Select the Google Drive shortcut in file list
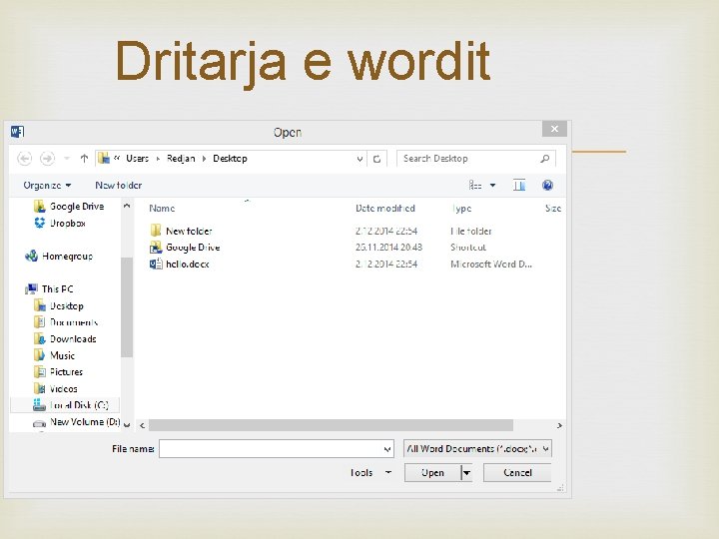Image resolution: width=719 pixels, height=539 pixels. pos(185,248)
